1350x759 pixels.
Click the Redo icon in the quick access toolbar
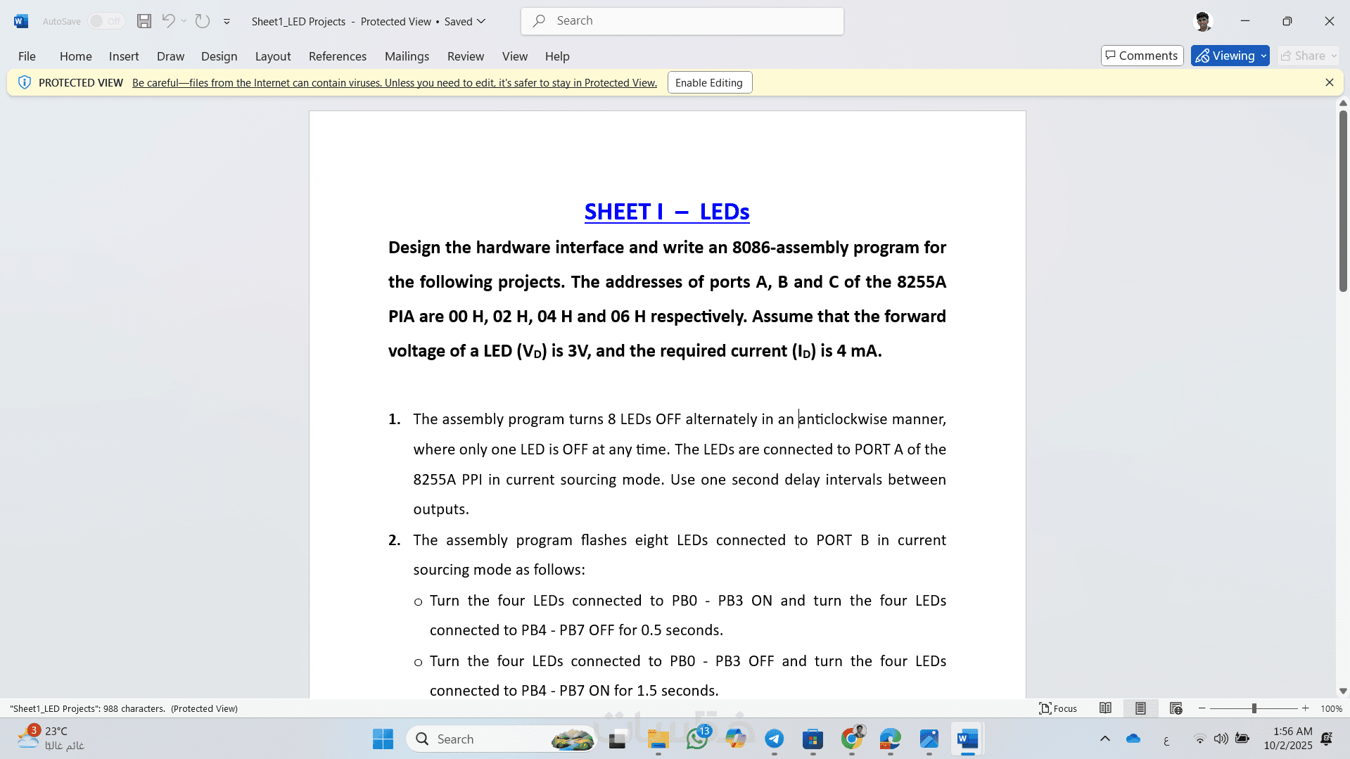tap(203, 21)
